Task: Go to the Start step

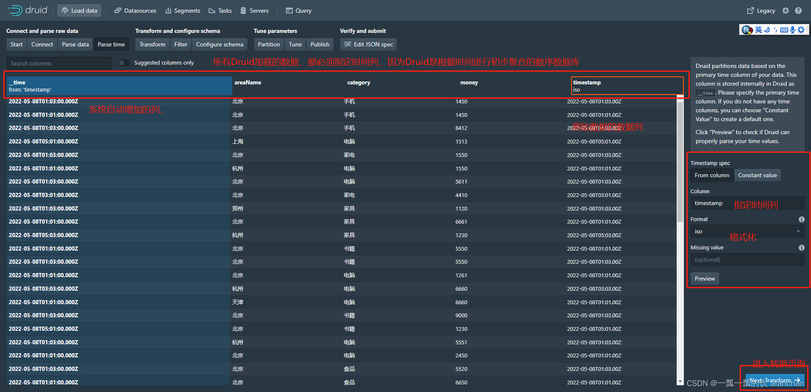Action: click(16, 44)
